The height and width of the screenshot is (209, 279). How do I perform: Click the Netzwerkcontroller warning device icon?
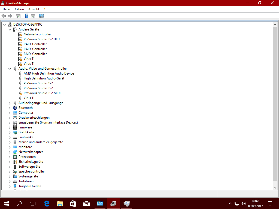tap(20, 34)
